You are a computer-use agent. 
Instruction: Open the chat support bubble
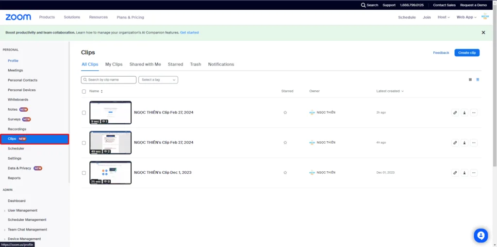[480, 235]
